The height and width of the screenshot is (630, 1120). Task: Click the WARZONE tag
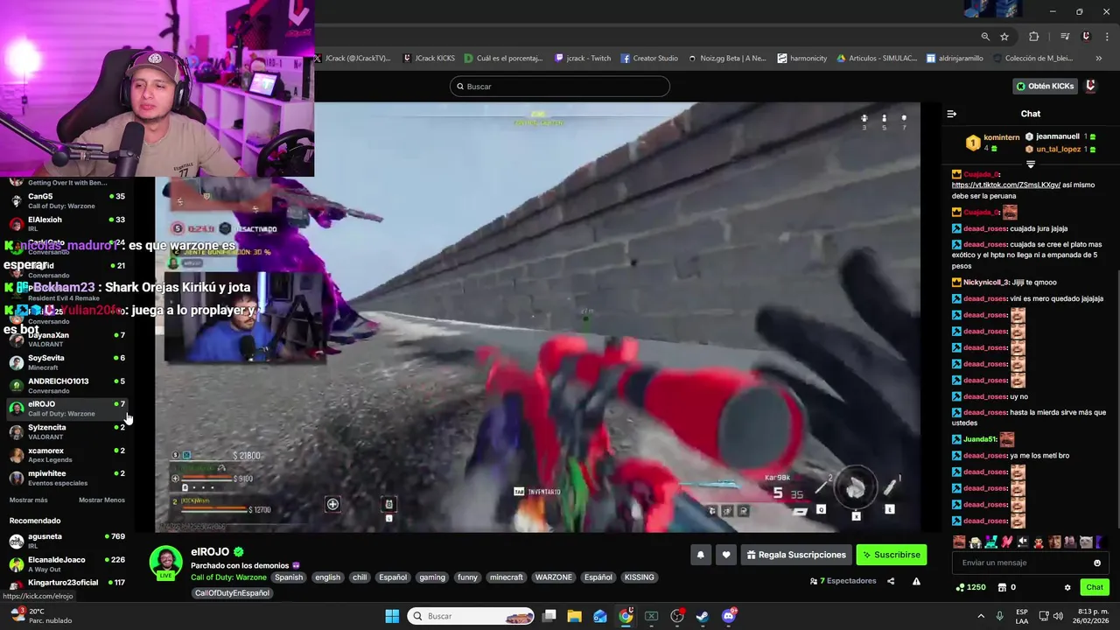coord(553,577)
